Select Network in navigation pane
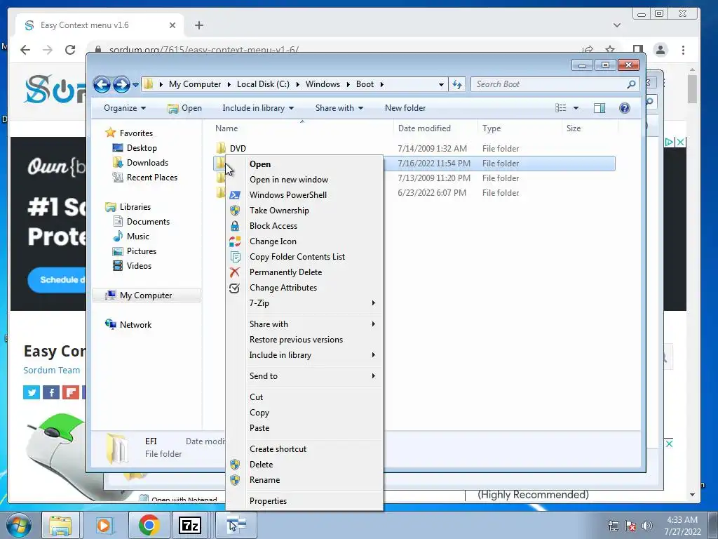This screenshot has width=718, height=539. pyautogui.click(x=135, y=325)
